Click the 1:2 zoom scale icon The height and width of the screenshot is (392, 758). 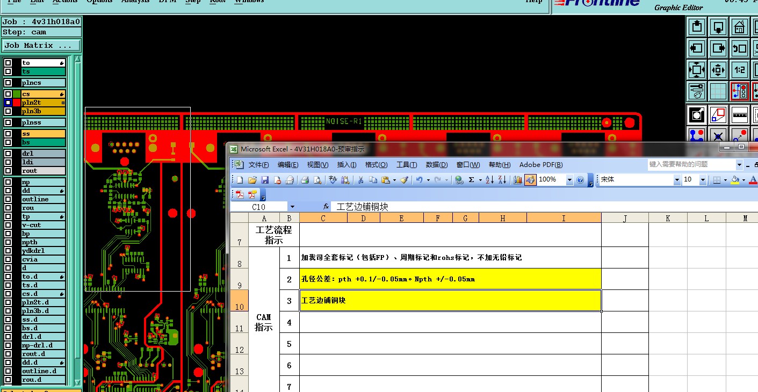point(740,70)
